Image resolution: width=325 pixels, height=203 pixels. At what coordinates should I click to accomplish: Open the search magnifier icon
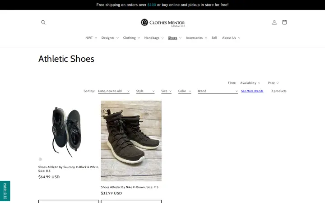[43, 22]
